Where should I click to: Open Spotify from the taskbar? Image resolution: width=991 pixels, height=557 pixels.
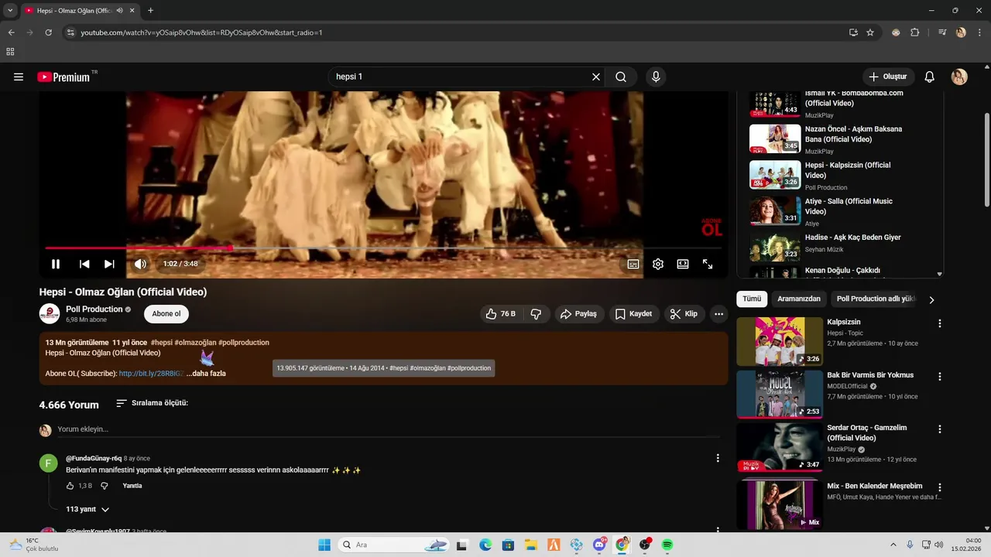(x=667, y=545)
